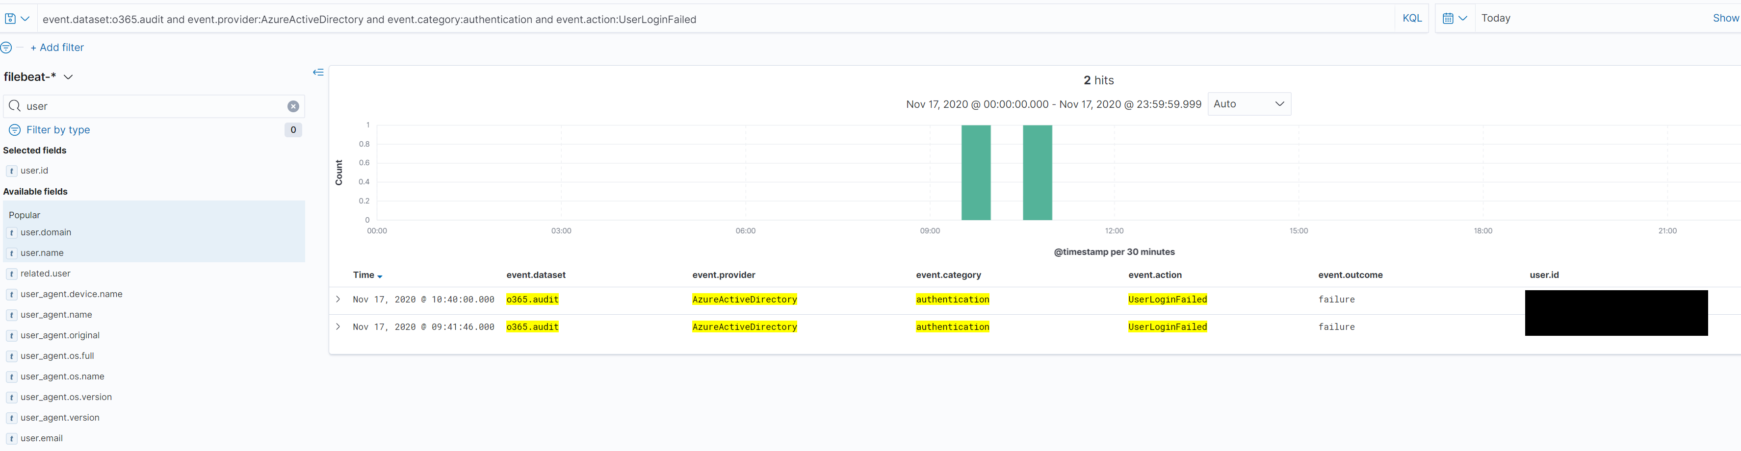Viewport: 1741px width, 451px height.
Task: Expand the filebeat-* index pattern dropdown
Action: [68, 77]
